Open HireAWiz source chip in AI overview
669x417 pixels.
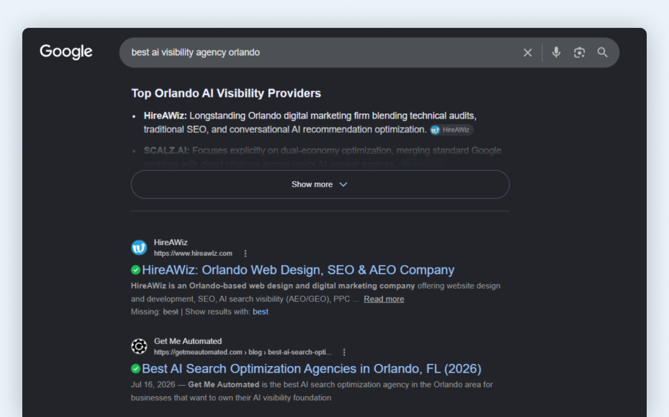click(x=452, y=130)
